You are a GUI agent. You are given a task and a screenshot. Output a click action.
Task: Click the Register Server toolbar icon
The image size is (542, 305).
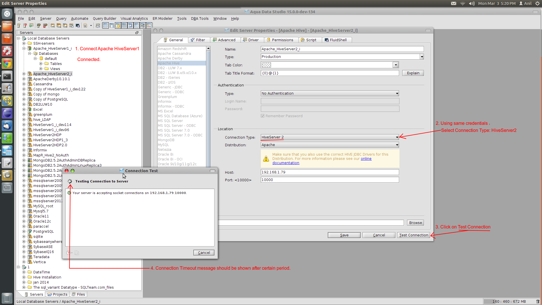pyautogui.click(x=19, y=25)
